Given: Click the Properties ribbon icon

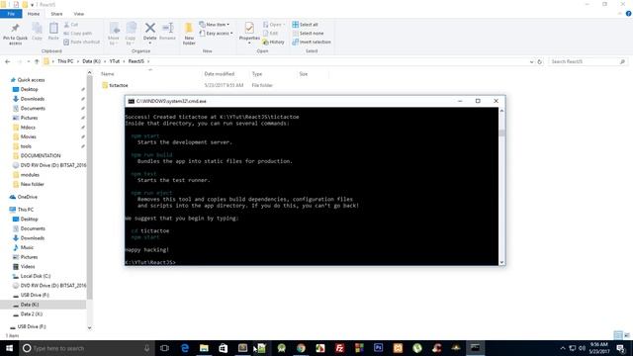Looking at the screenshot, I should pyautogui.click(x=249, y=28).
